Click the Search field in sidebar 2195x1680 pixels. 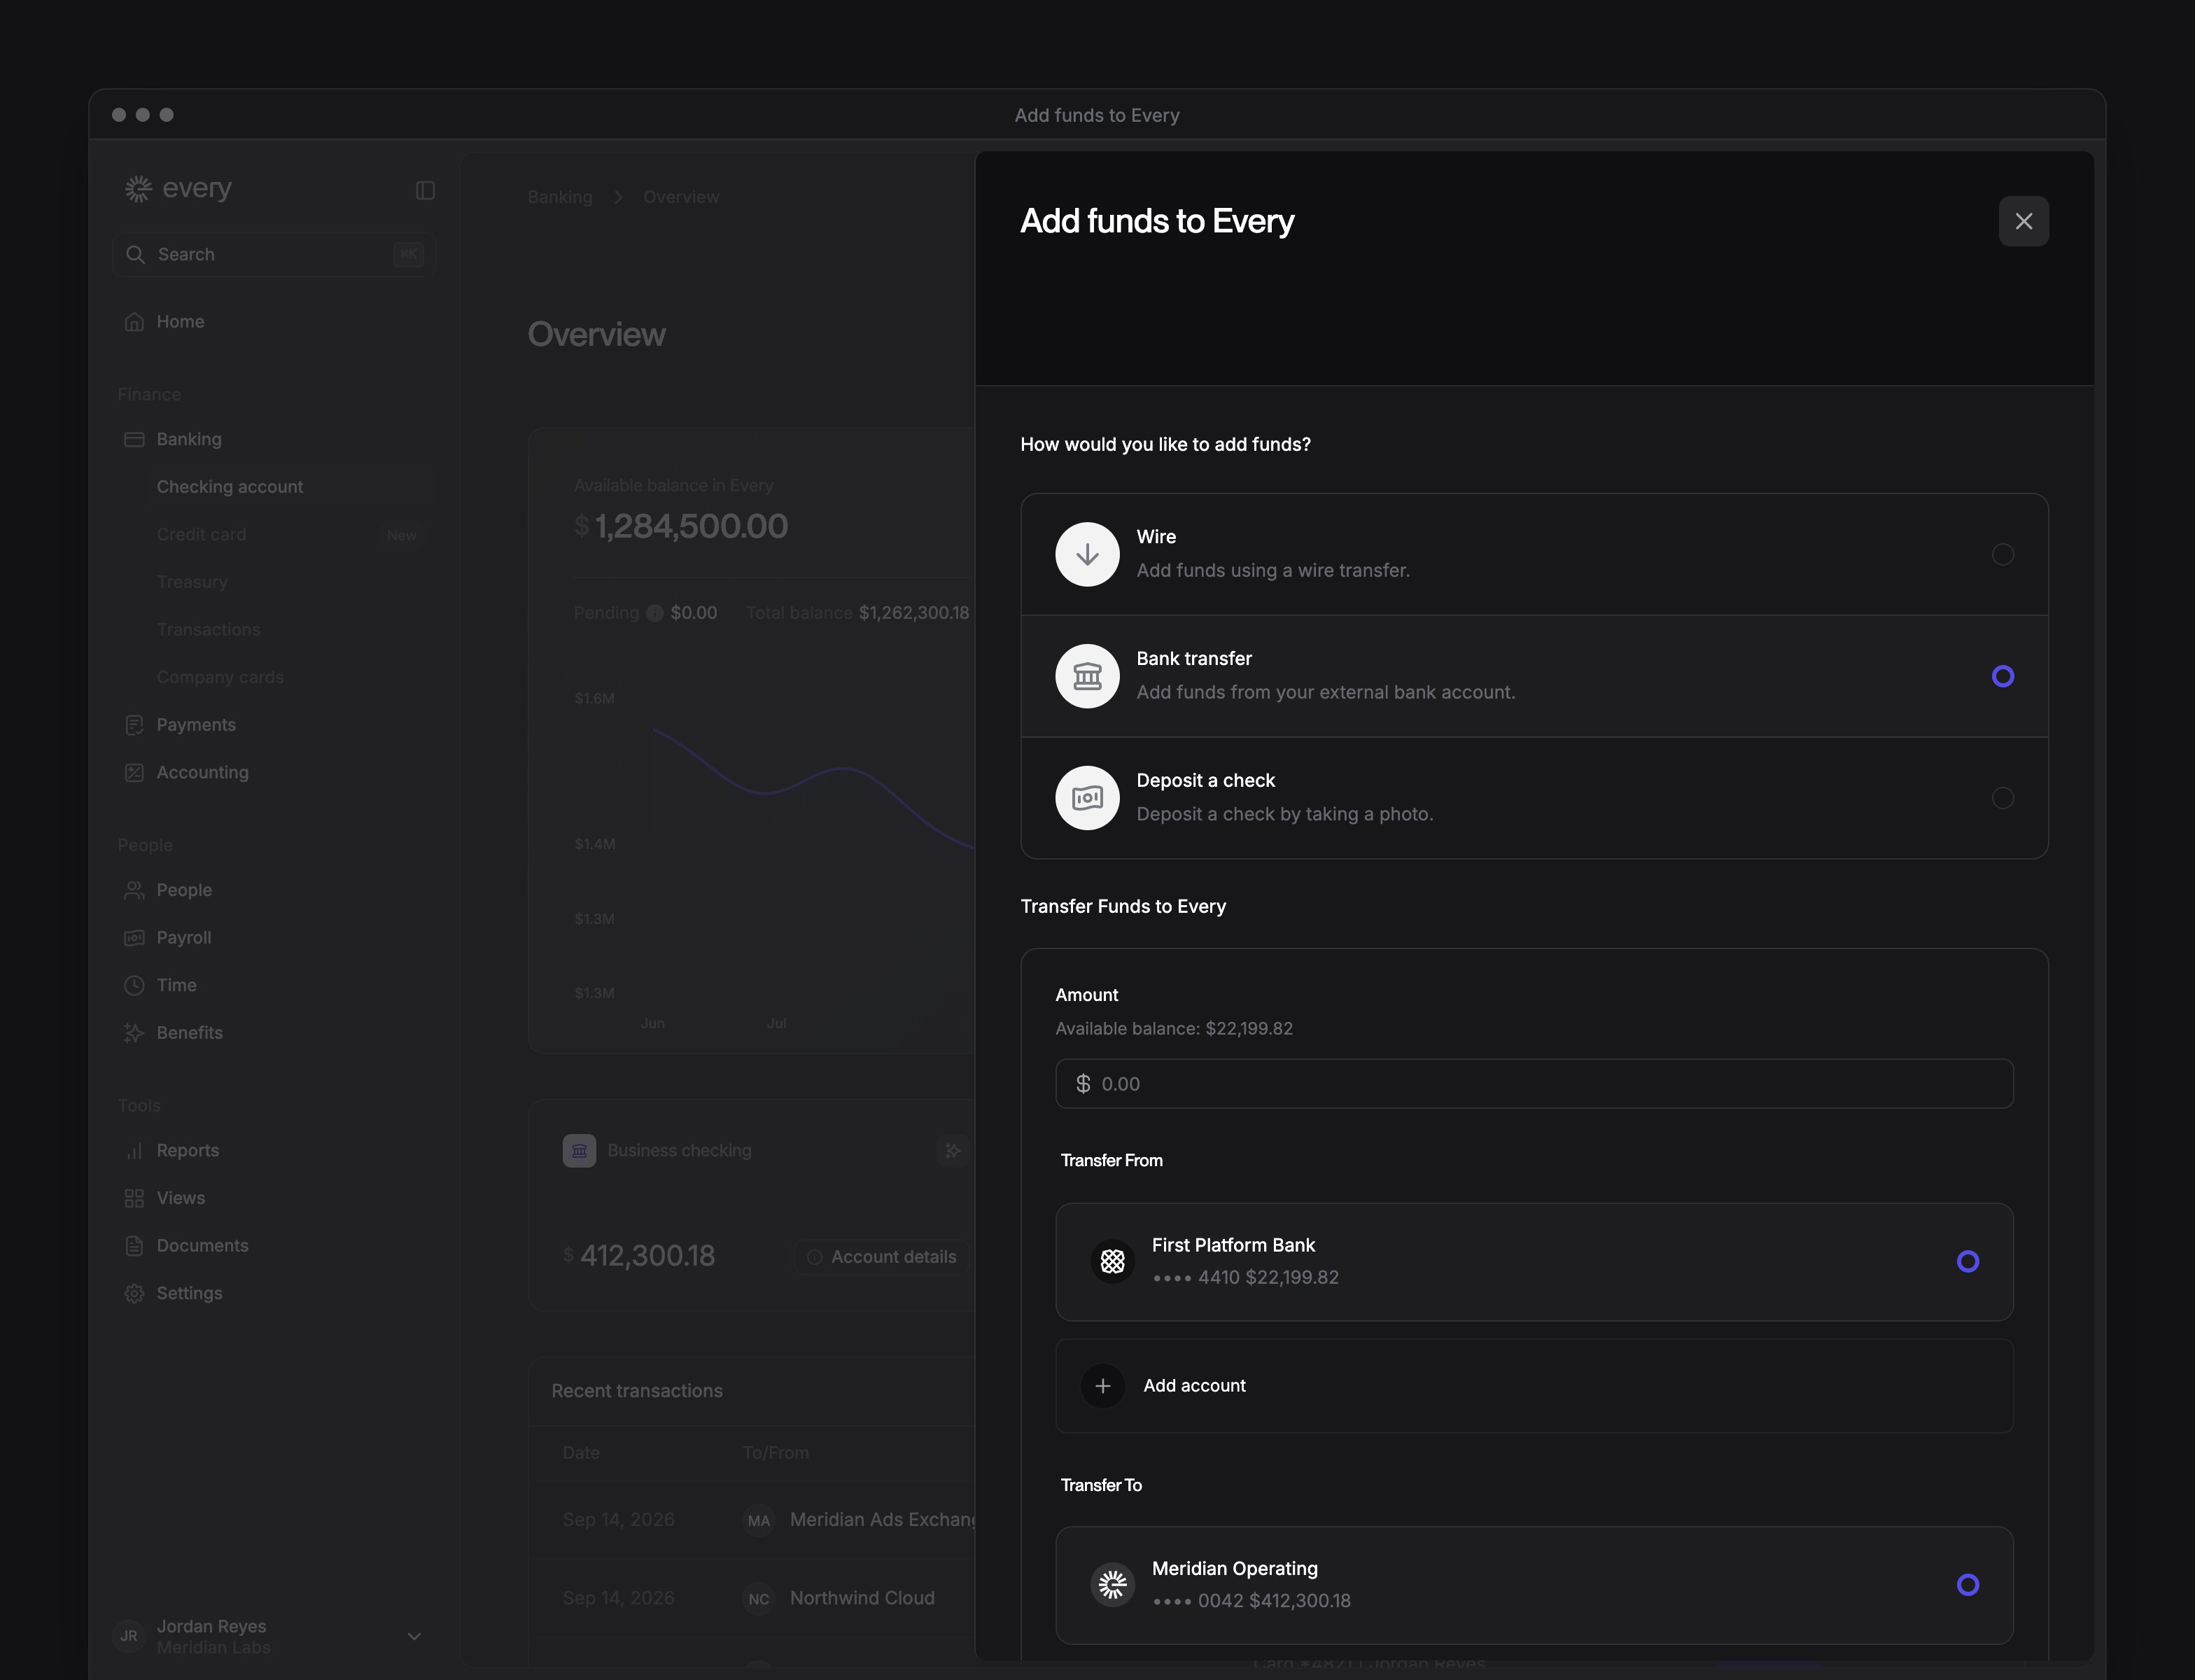274,254
